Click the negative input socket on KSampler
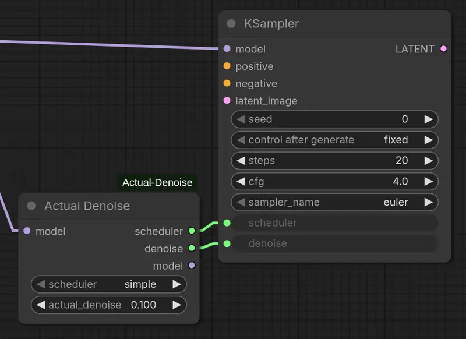466x339 pixels. [x=227, y=83]
